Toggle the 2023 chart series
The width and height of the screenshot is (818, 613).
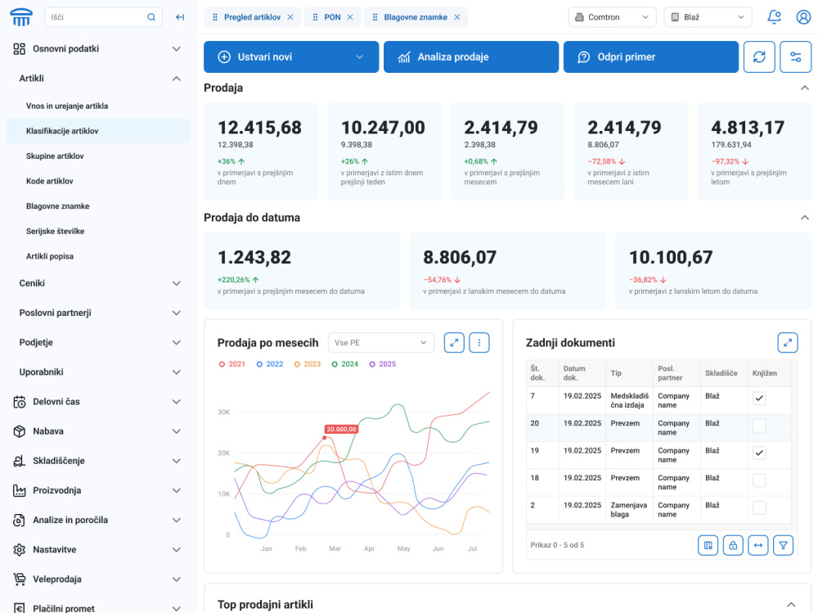tap(308, 364)
